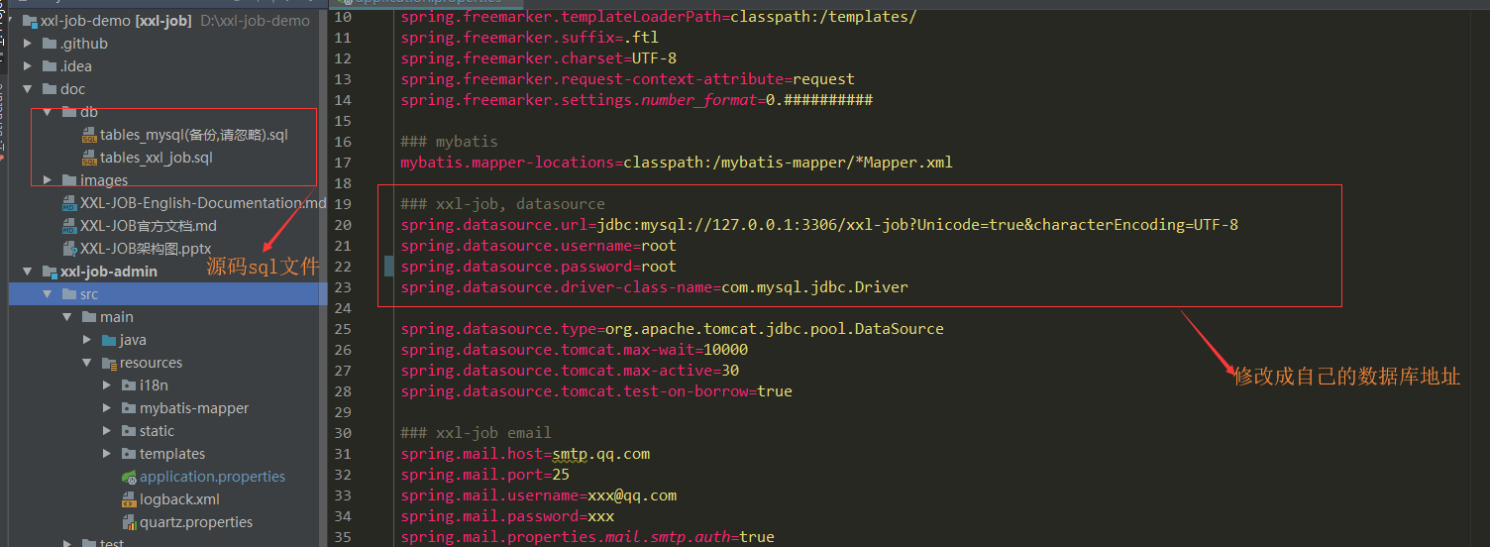Expand the static folder arrow
The width and height of the screenshot is (1490, 547).
[107, 431]
